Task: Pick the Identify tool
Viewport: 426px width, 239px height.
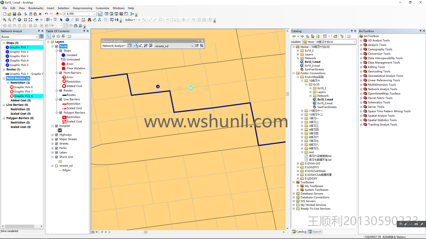Action: (x=67, y=20)
